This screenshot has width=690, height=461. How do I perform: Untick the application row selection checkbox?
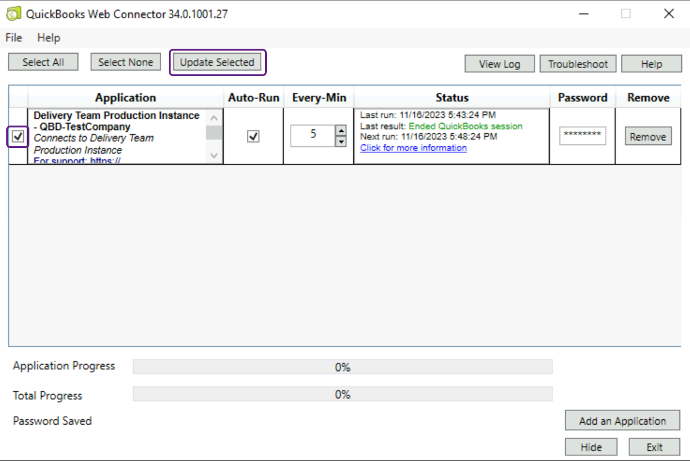(x=18, y=137)
